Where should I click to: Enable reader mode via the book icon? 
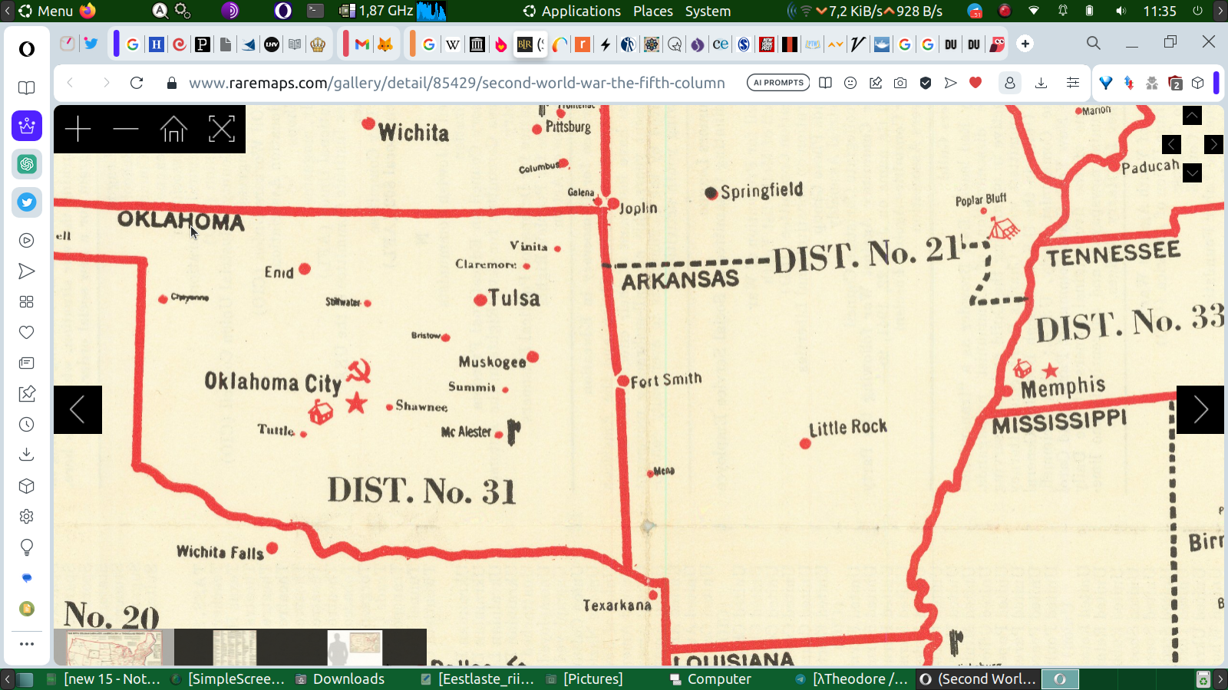pyautogui.click(x=825, y=83)
